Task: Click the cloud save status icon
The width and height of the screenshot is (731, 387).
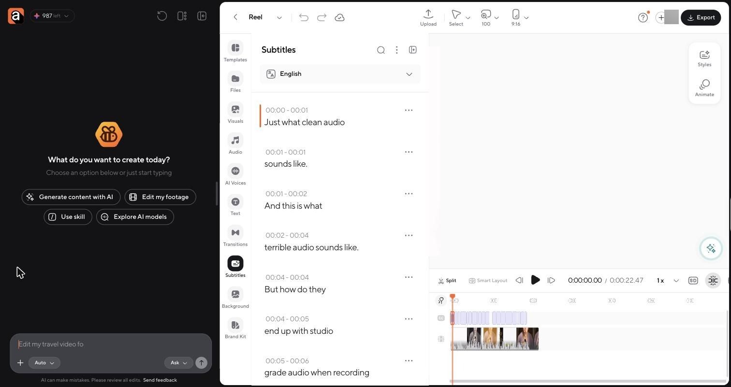Action: click(x=339, y=17)
